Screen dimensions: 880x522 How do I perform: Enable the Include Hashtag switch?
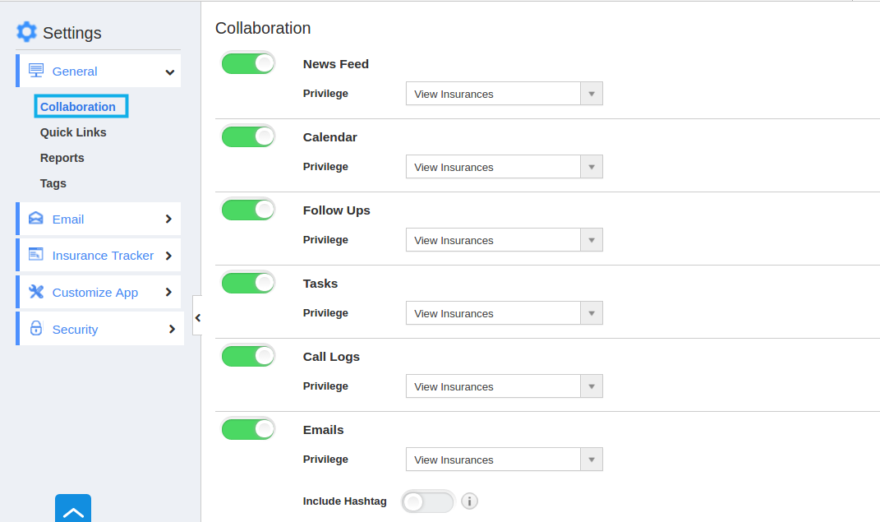click(427, 501)
